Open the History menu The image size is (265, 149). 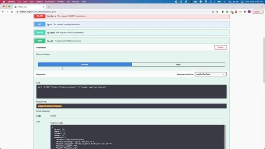(39, 2)
